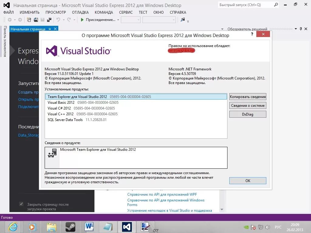
Task: Open Справочник по API для приложений Windows Forms link
Action: point(166,202)
